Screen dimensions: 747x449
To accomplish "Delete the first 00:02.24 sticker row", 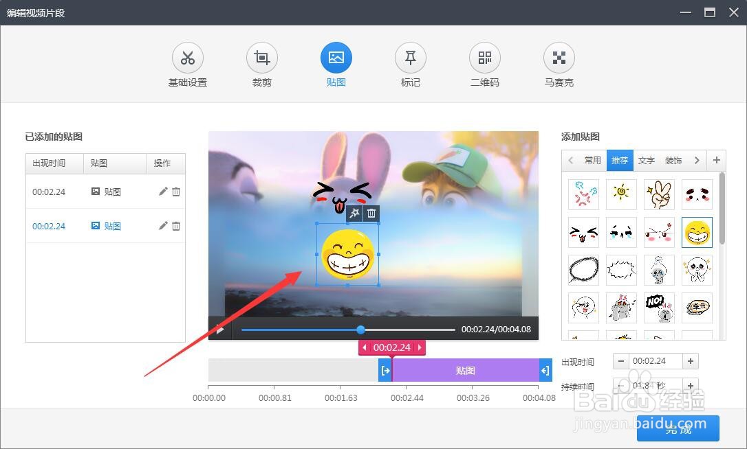I will point(176,192).
